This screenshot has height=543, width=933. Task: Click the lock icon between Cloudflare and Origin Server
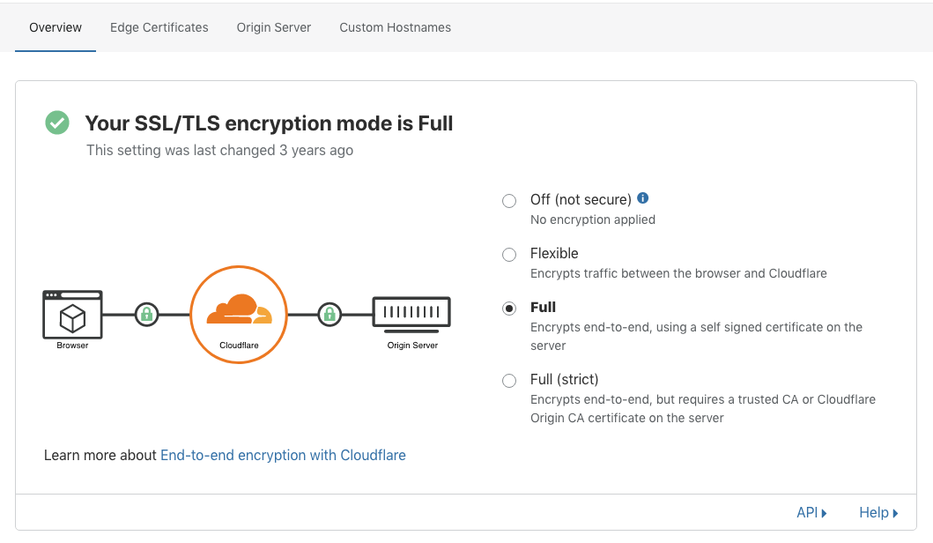[x=330, y=314]
